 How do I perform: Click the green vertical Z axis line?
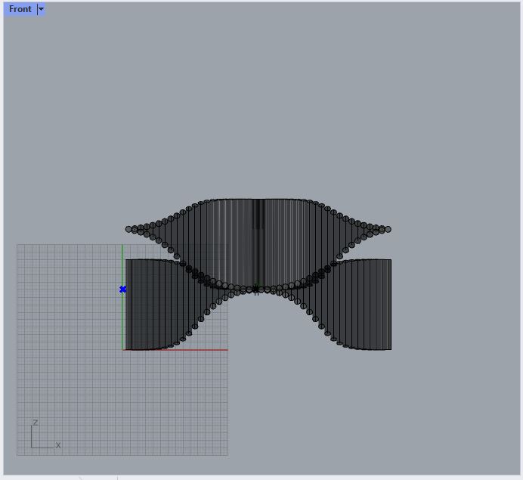pyautogui.click(x=122, y=297)
